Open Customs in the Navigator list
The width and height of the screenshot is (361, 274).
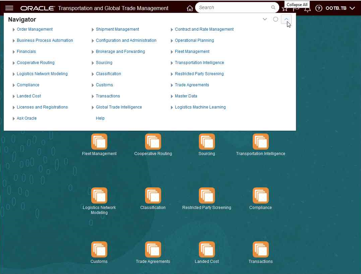(104, 85)
